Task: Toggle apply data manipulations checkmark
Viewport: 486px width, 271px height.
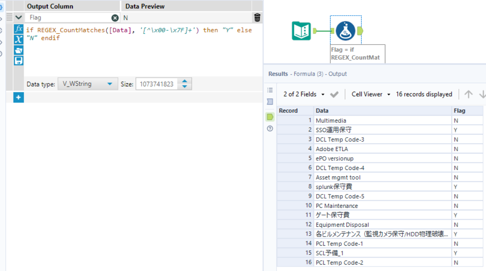Action: (334, 94)
